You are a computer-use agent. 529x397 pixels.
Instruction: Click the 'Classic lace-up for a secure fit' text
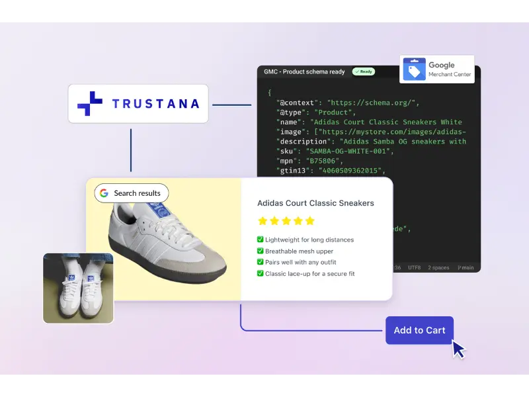309,274
